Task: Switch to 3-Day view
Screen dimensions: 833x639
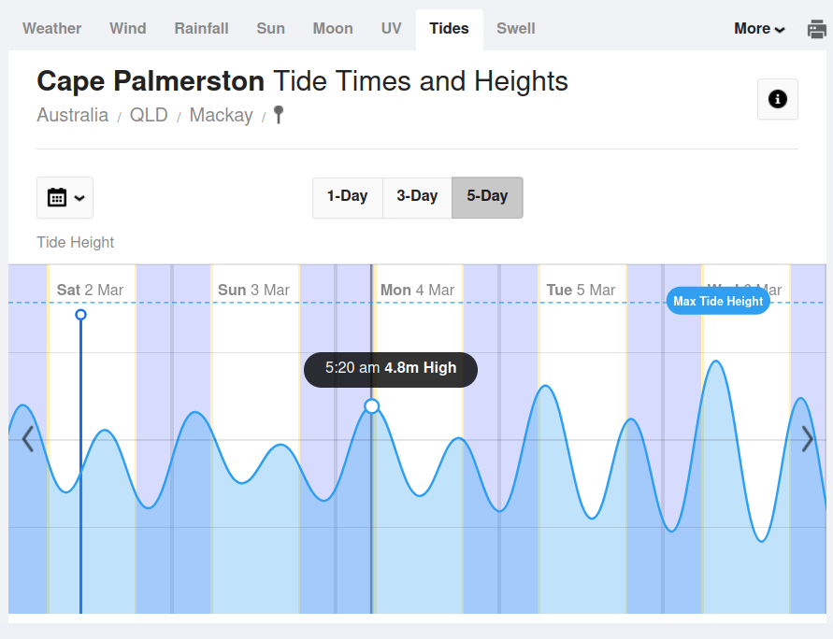Action: click(417, 197)
